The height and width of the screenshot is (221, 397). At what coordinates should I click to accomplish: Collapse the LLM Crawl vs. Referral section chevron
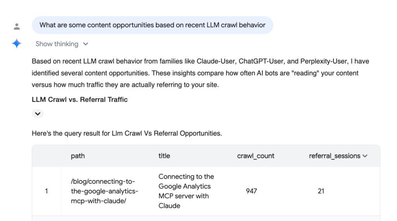[38, 114]
